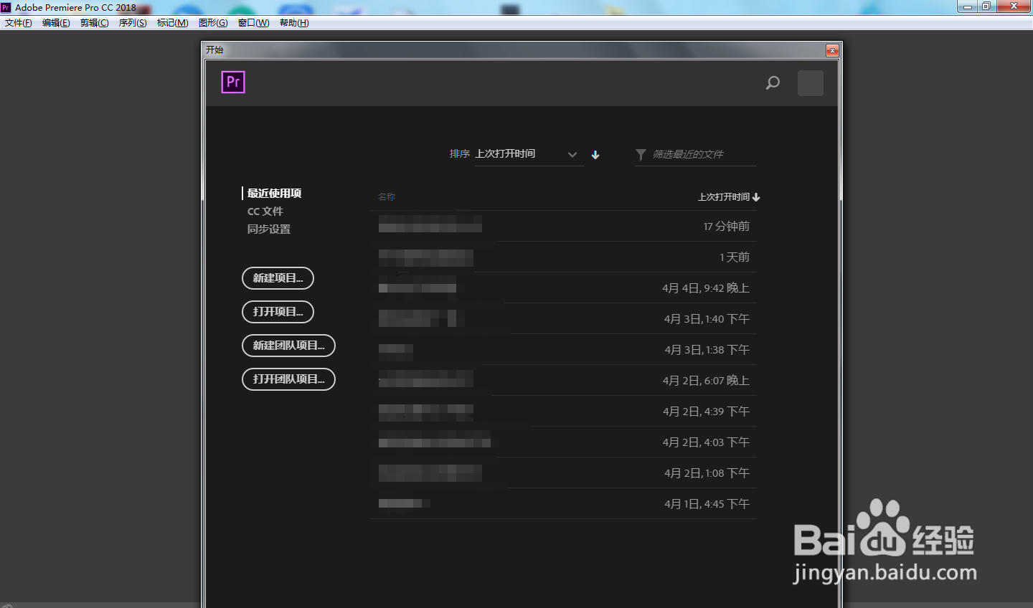Minimize the Premiere Pro main window

(x=968, y=6)
